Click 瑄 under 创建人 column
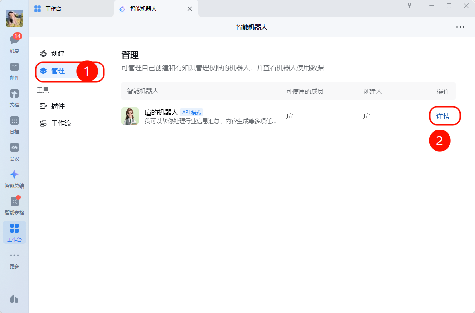 (367, 116)
